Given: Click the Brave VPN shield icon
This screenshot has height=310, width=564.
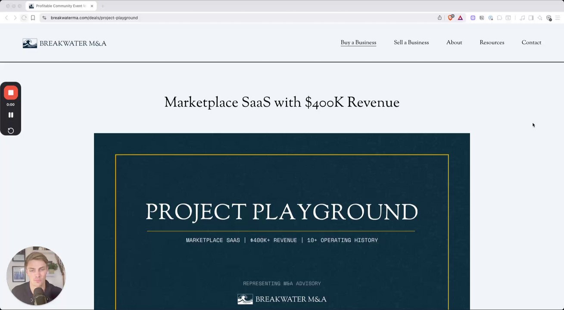Looking at the screenshot, I should [x=549, y=18].
